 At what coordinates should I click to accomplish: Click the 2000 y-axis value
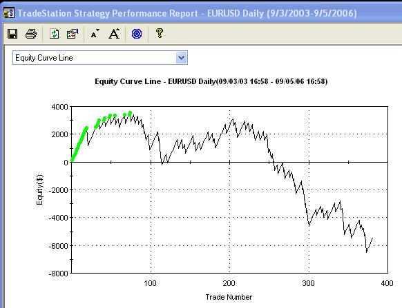click(59, 134)
